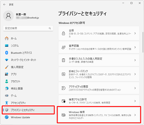Click the システム monitor icon
Viewport: 144px width, 125px height.
click(x=7, y=45)
